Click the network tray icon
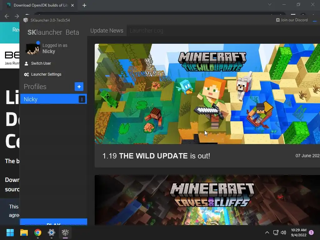Screen dimensions: 320x240 click(276, 232)
